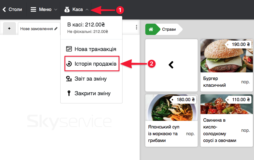Image resolution: width=254 pixels, height=160 pixels.
Task: Choose Закрити зміну menu item
Action: pyautogui.click(x=92, y=94)
